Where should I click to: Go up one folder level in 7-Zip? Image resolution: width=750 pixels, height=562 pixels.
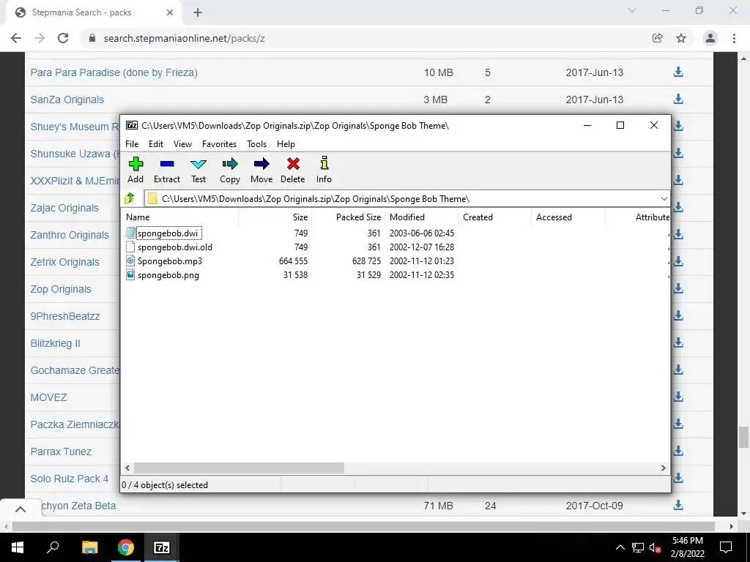130,198
